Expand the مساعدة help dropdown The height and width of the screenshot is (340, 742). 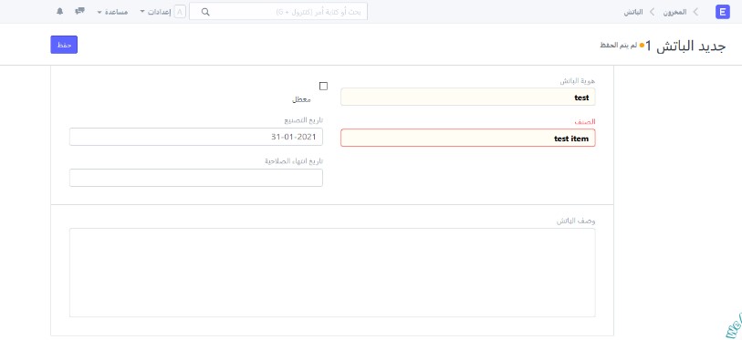tap(112, 12)
